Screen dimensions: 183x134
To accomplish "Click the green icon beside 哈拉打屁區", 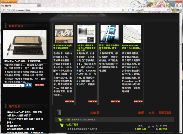I will (62, 125).
